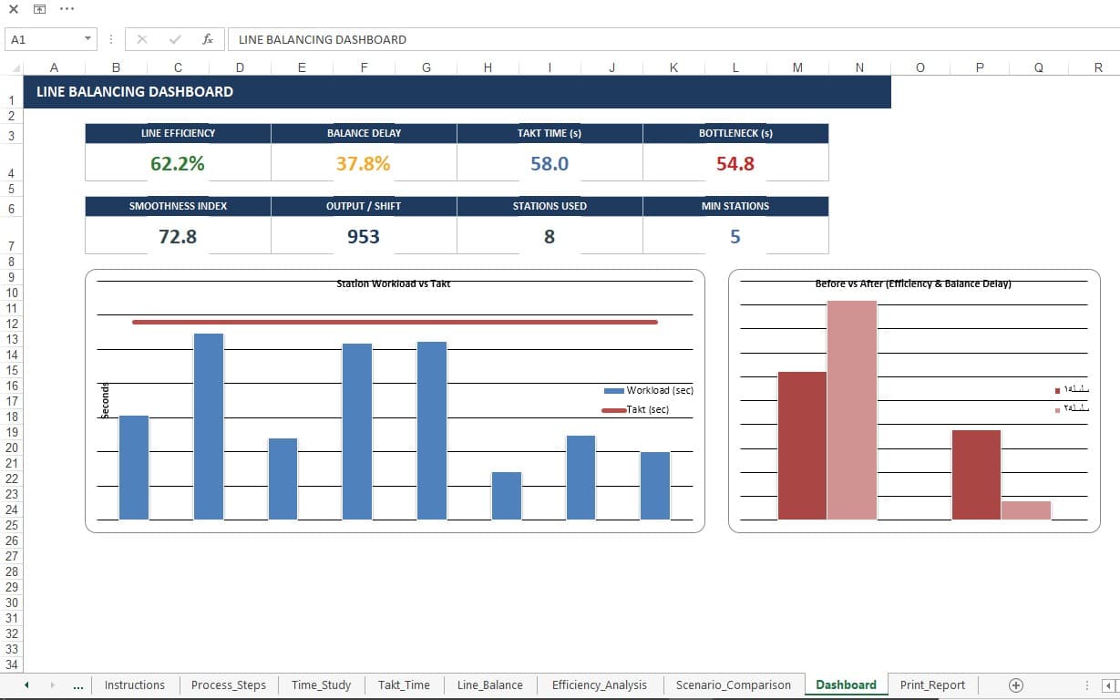Select the Dashboard sheet tab
This screenshot has height=700, width=1120.
846,685
